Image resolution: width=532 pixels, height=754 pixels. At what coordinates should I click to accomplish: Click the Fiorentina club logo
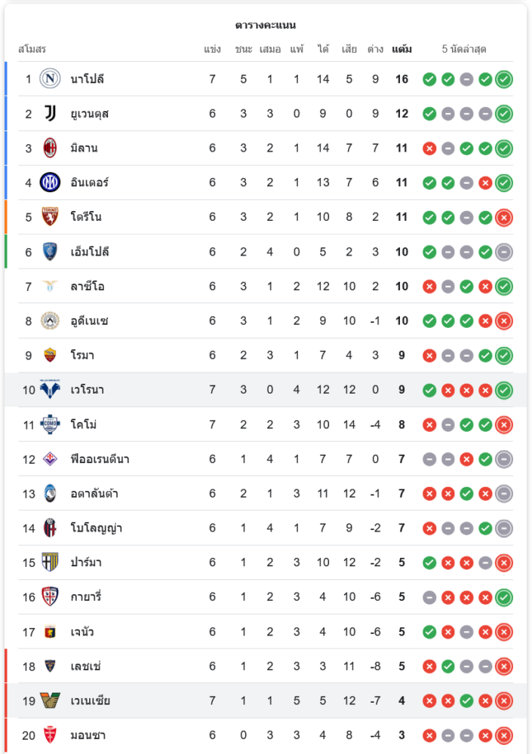point(50,459)
